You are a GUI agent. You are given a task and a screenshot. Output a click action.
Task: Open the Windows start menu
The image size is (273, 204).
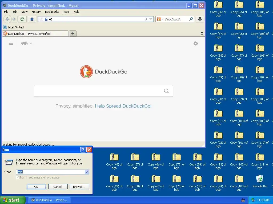click(12, 200)
